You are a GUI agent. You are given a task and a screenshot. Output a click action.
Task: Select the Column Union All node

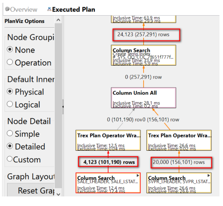[144, 98]
